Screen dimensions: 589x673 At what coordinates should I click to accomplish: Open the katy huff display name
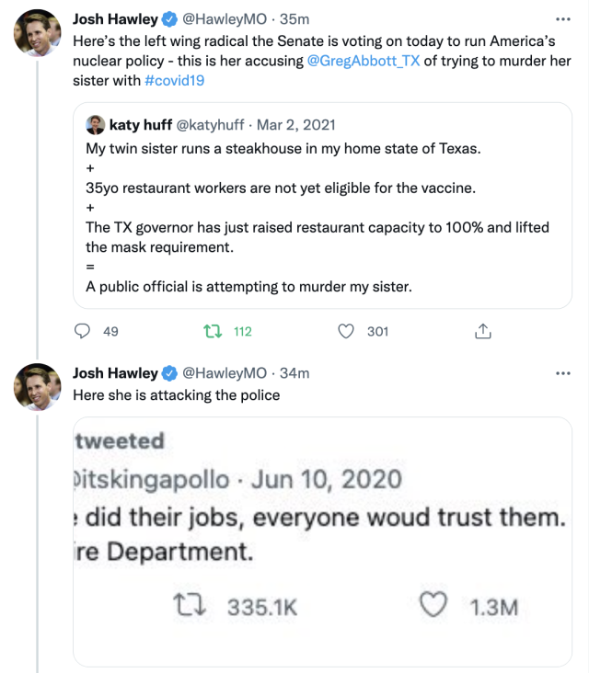pos(141,125)
